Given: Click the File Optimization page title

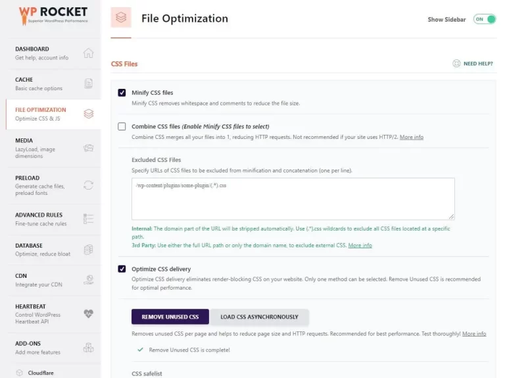Looking at the screenshot, I should click(185, 18).
